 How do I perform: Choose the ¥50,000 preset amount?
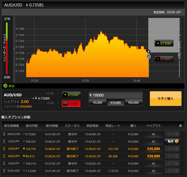[x=133, y=103]
